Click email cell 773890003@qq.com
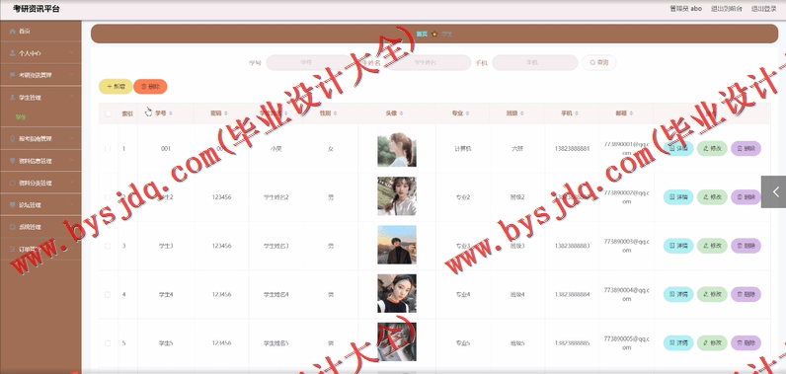The width and height of the screenshot is (786, 374). click(x=627, y=246)
